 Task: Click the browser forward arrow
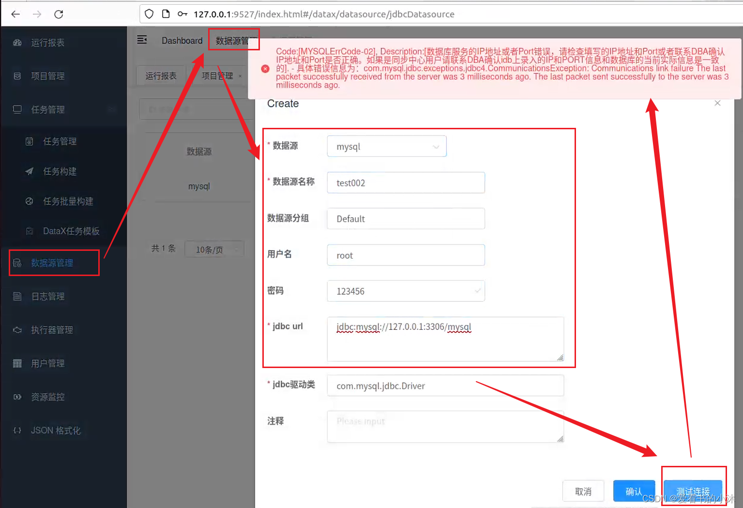click(37, 14)
